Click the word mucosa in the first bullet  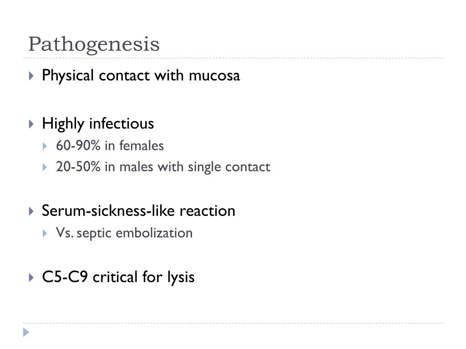coord(214,76)
